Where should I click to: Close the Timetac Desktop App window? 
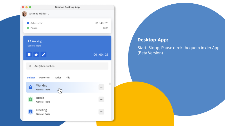coord(23,7)
